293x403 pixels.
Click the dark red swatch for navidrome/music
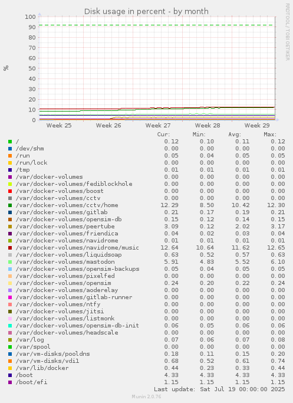click(10, 248)
